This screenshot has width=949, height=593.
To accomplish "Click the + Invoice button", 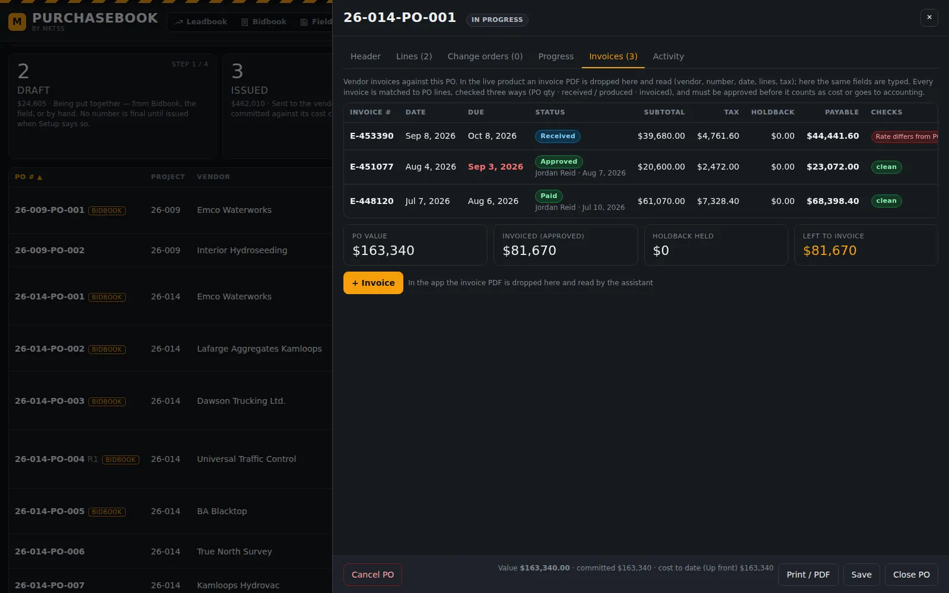I will [373, 283].
